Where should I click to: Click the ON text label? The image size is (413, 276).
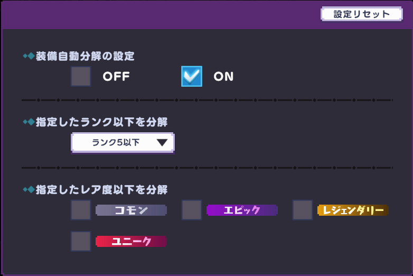click(223, 77)
